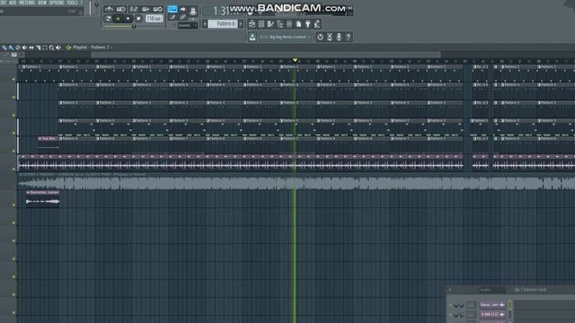Screen dimensions: 575x323
Task: Pause playback with the play/pause button
Action: pyautogui.click(x=118, y=18)
